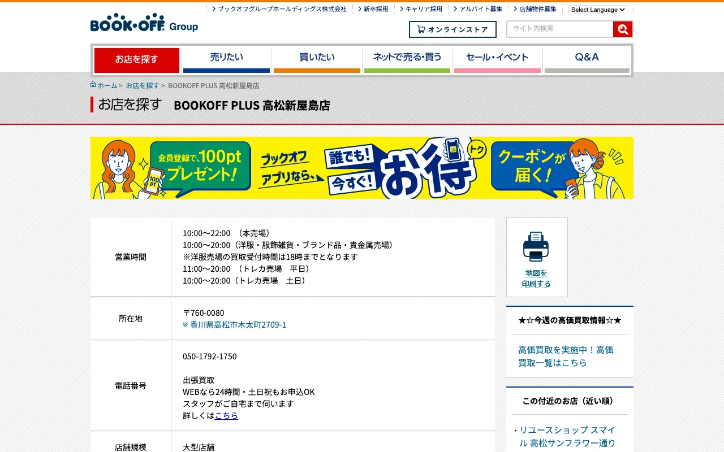This screenshot has height=452, width=724.
Task: Click この付近のお店(近い順) sidebar heading
Action: coord(570,401)
